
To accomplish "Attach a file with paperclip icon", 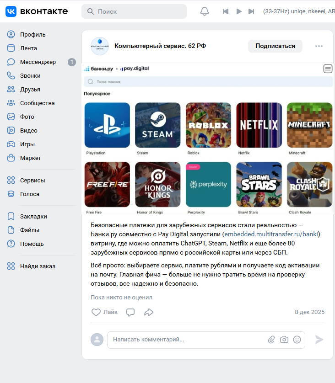I will 271,340.
